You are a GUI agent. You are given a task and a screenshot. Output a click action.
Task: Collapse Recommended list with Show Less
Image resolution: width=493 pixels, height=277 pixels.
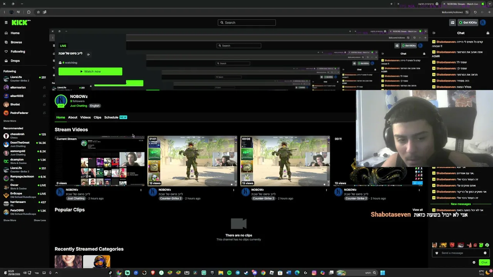(x=40, y=220)
